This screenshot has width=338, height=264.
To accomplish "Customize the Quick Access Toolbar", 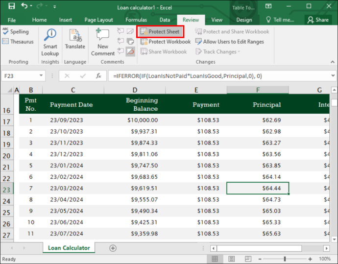I will [x=55, y=7].
